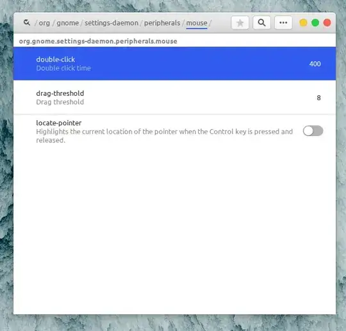Go to 'gnome' in path bar
The height and width of the screenshot is (331, 346).
coord(67,23)
